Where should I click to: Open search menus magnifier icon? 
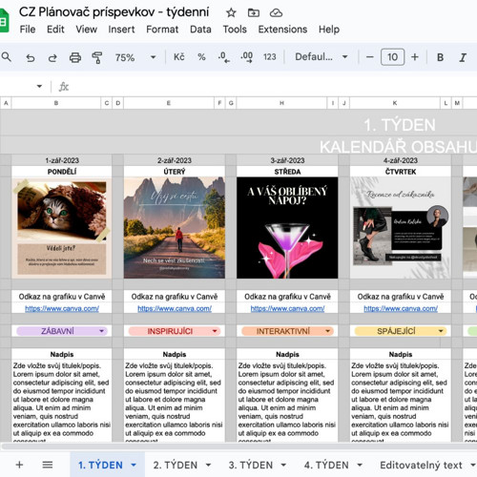[x=7, y=57]
